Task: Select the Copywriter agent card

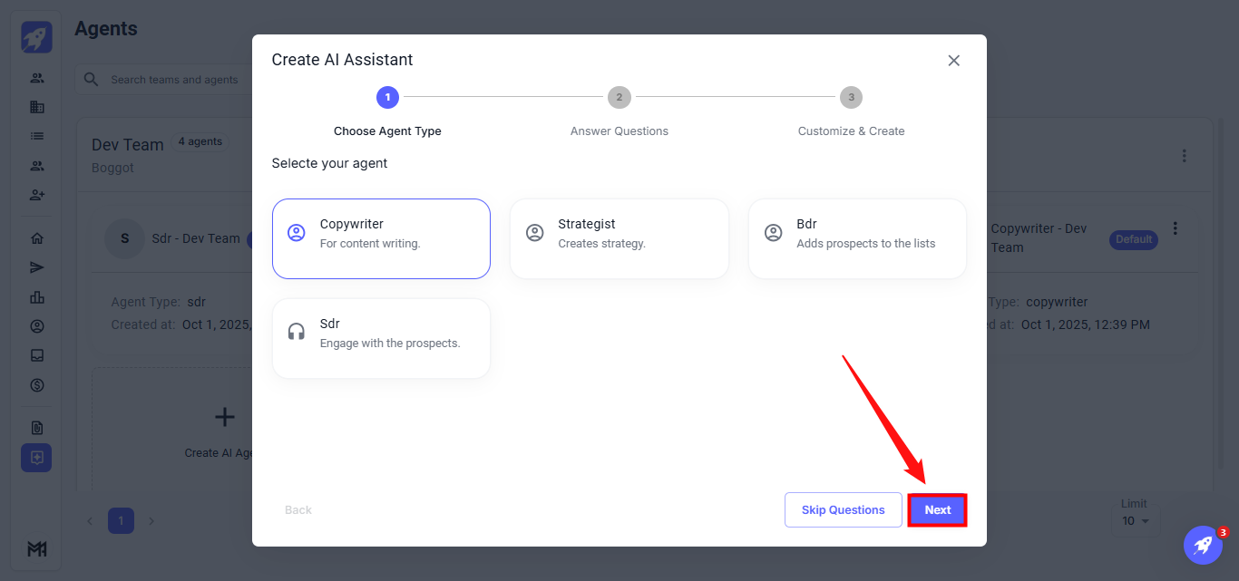Action: click(381, 238)
